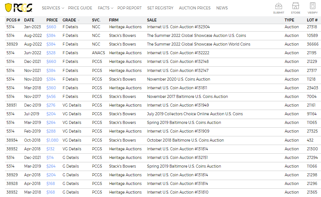Select 'Internet U.S. Coin Auction #132304' sale text
The width and height of the screenshot is (321, 197).
178,27
